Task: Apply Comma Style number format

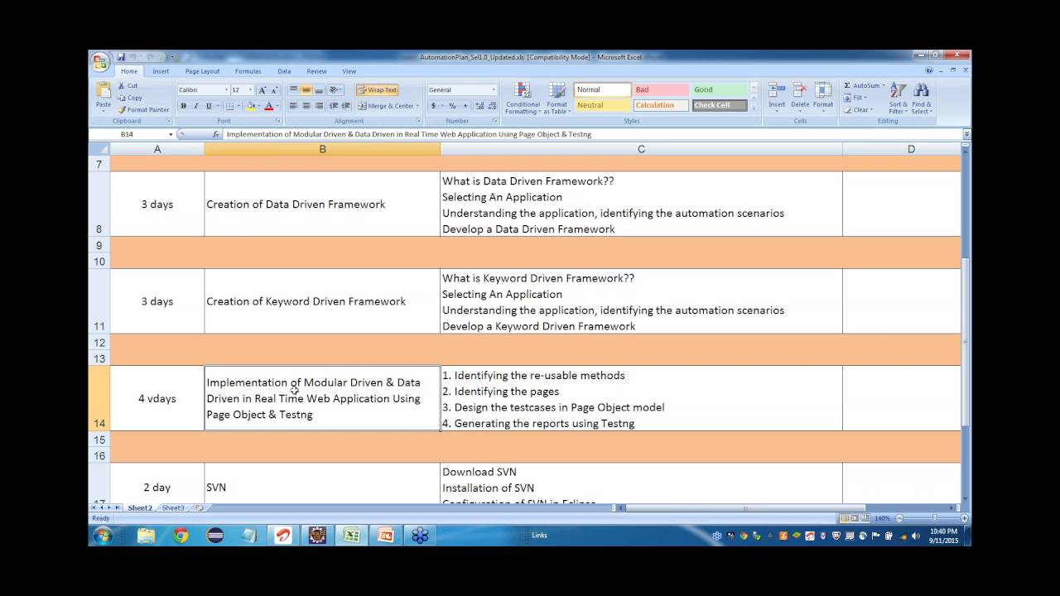Action: 465,106
